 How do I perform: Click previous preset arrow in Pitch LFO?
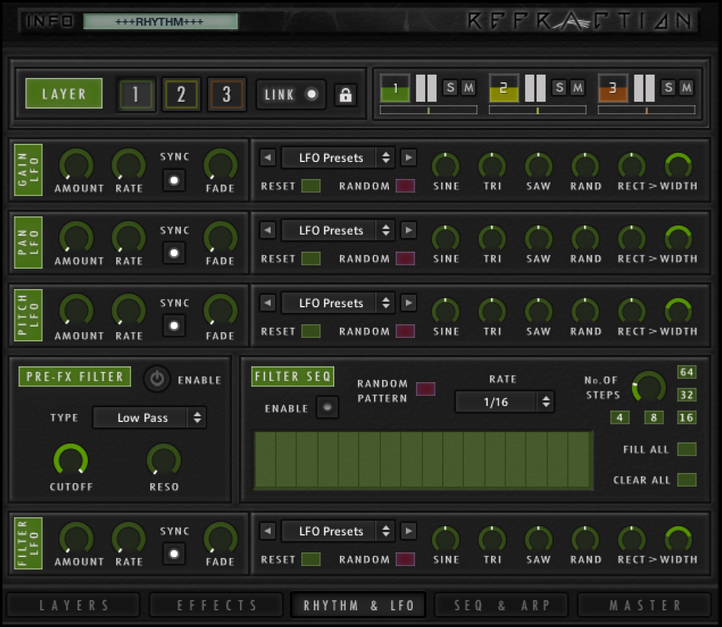click(x=267, y=303)
